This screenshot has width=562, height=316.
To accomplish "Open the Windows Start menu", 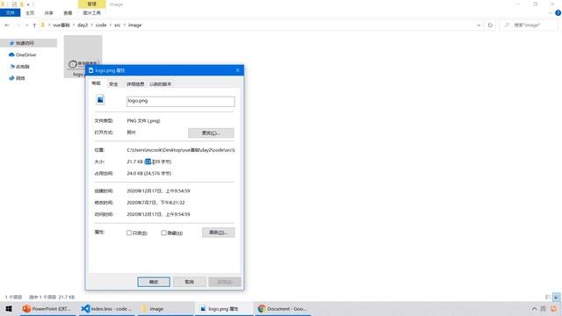I will point(9,308).
